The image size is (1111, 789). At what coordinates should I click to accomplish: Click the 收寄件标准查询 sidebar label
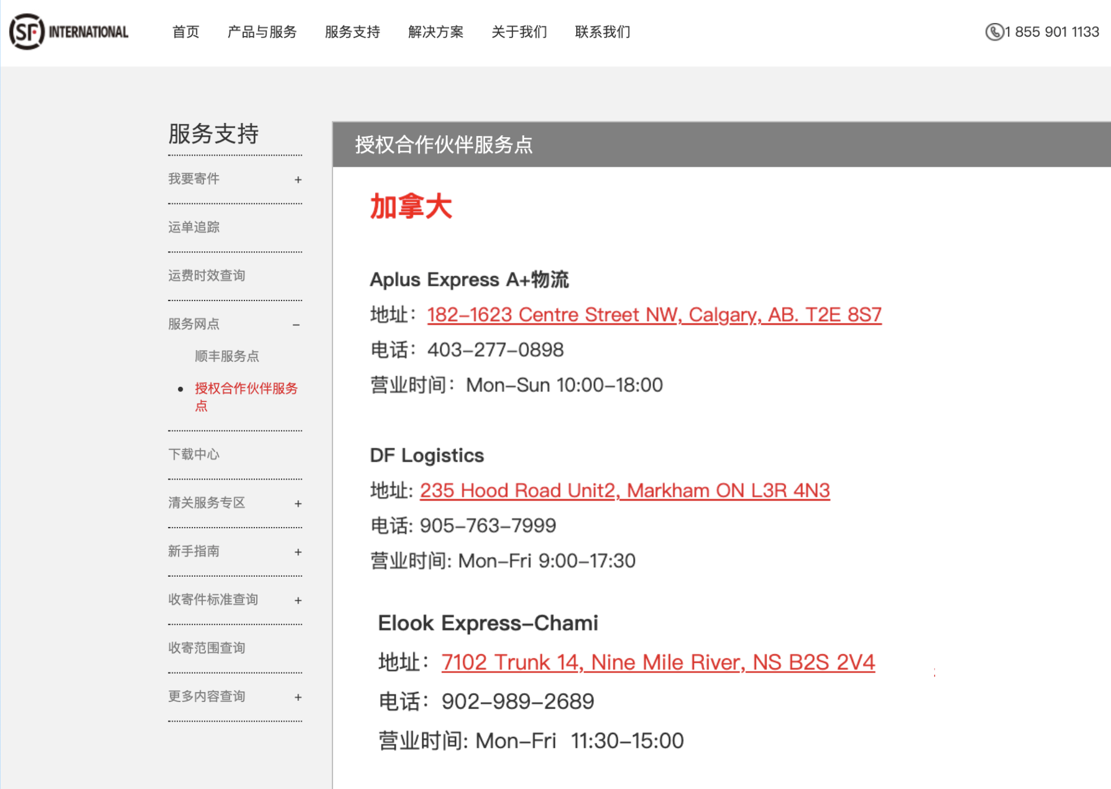pyautogui.click(x=213, y=600)
